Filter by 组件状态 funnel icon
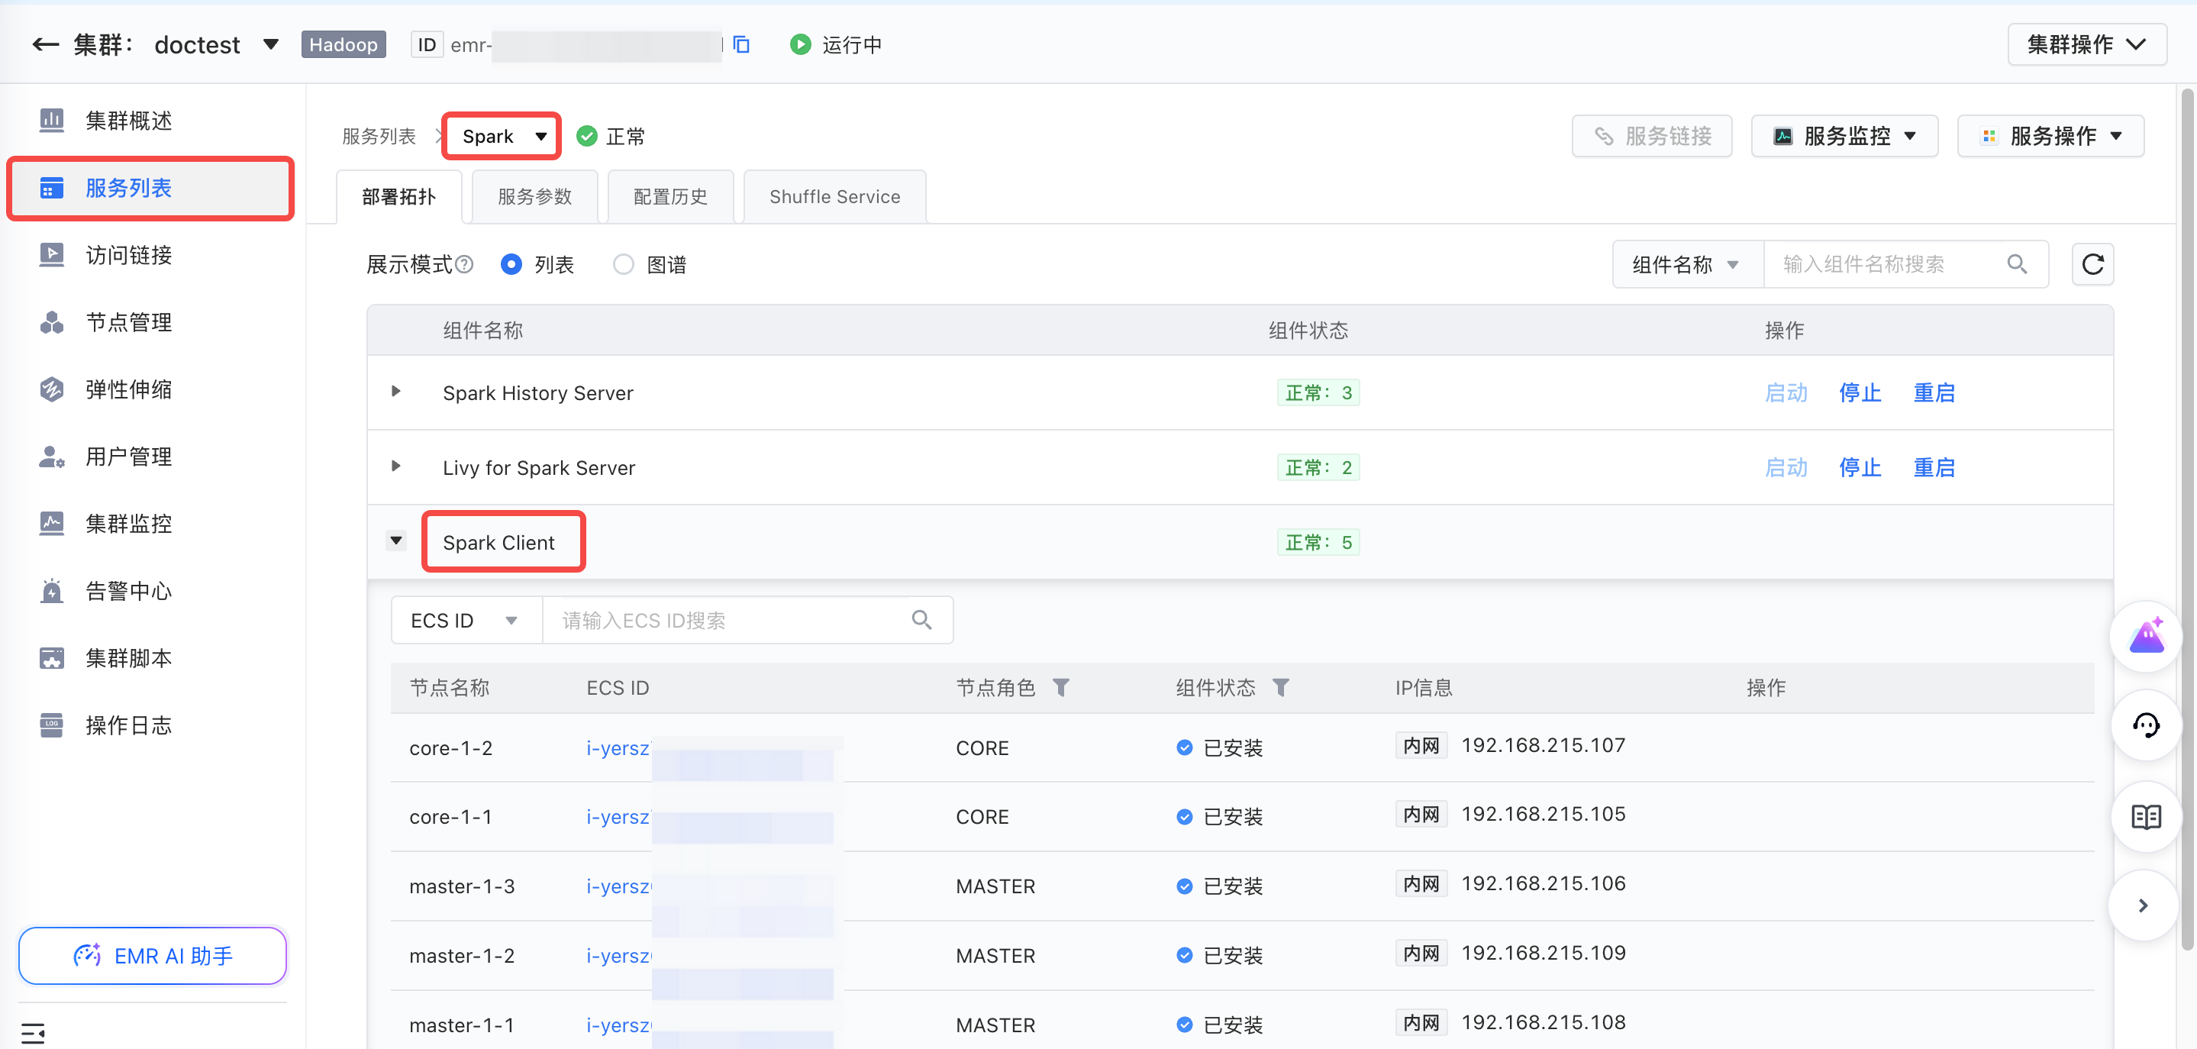Image resolution: width=2197 pixels, height=1049 pixels. click(1281, 687)
